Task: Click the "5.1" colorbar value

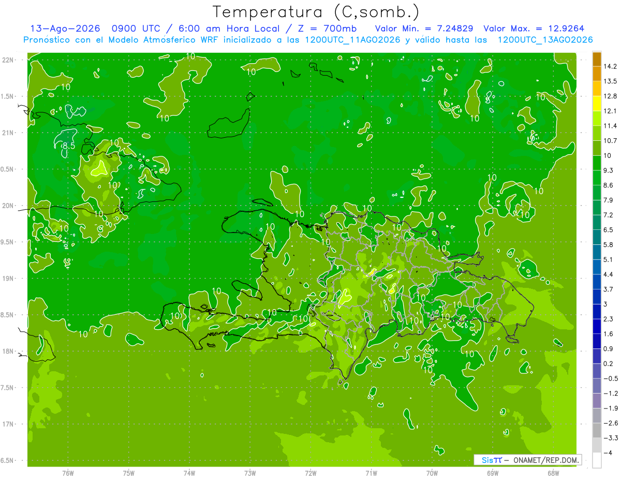Action: point(609,259)
